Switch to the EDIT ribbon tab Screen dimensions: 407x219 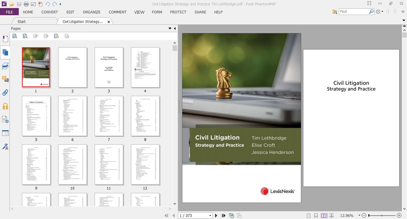coord(70,12)
